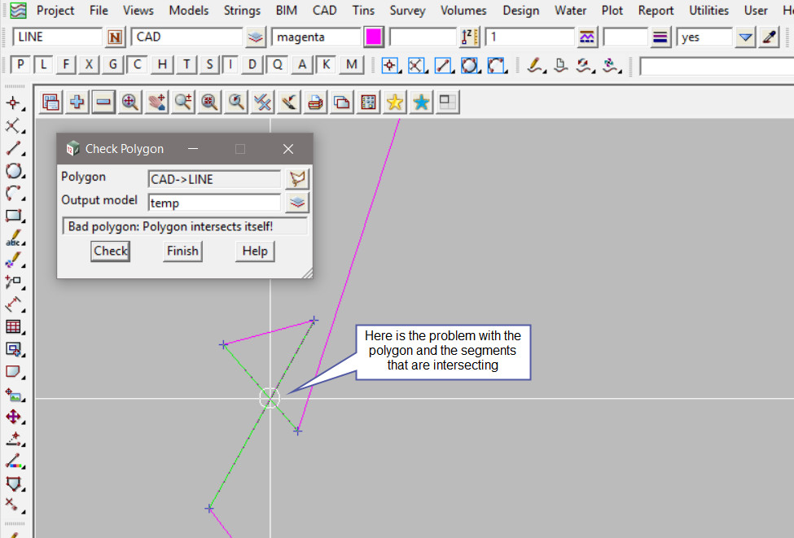
Task: Toggle the 'L' snap button
Action: pyautogui.click(x=43, y=65)
